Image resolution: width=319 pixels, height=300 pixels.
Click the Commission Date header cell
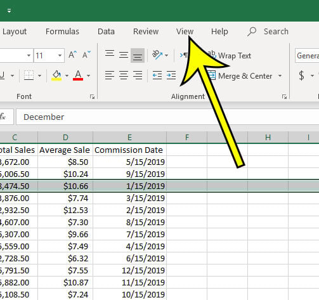129,150
